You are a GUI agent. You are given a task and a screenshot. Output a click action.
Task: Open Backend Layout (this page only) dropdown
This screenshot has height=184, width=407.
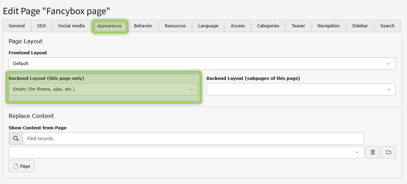103,89
